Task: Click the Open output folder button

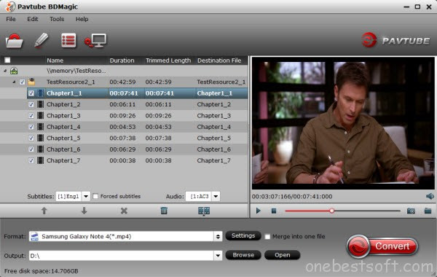Action: pyautogui.click(x=282, y=255)
